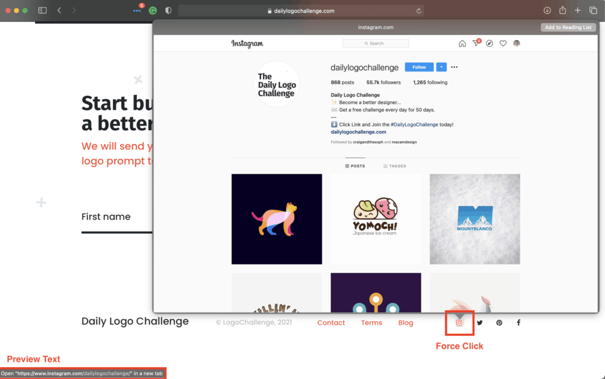Viewport: 605px width, 379px height.
Task: Open the Terms footer link
Action: click(372, 323)
